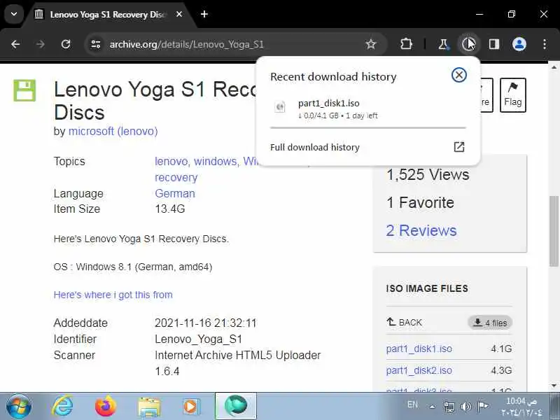Image resolution: width=560 pixels, height=420 pixels.
Task: Open the lenovo topic link
Action: coord(171,162)
